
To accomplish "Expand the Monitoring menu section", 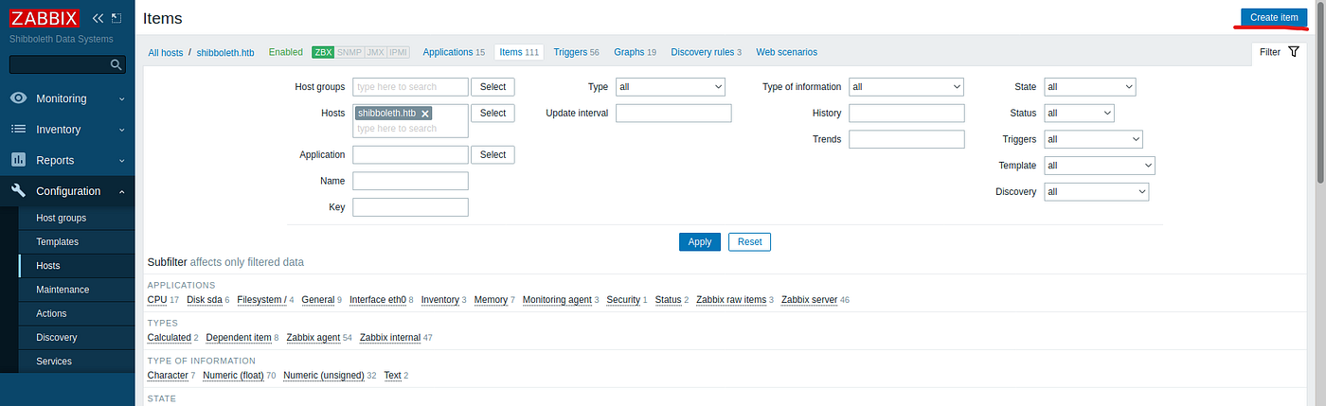I will (x=67, y=98).
